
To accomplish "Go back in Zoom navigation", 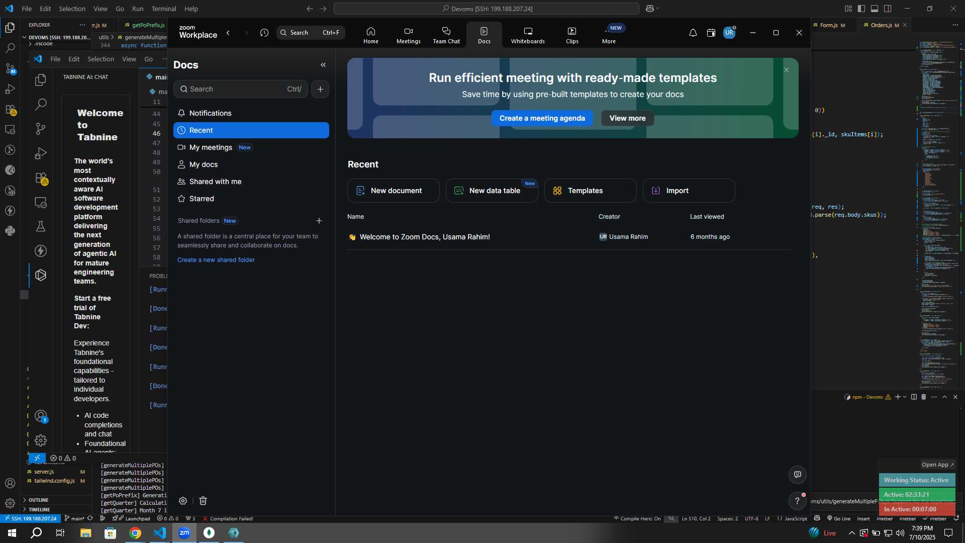I will click(228, 33).
